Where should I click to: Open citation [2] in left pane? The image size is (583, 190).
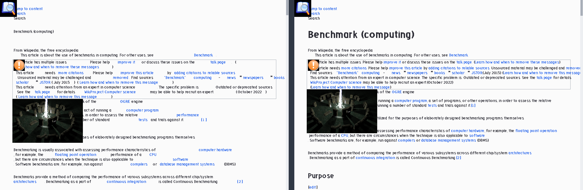click(x=240, y=182)
